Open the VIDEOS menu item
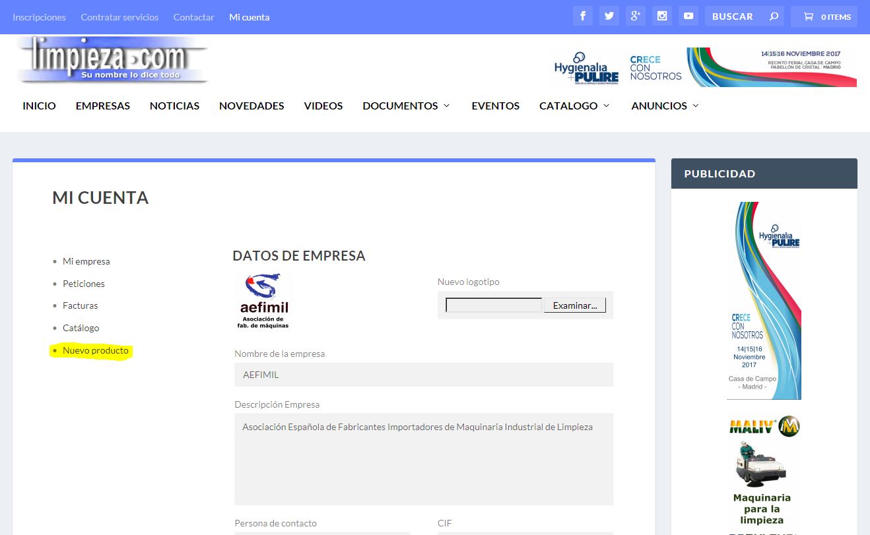This screenshot has height=535, width=870. click(323, 106)
